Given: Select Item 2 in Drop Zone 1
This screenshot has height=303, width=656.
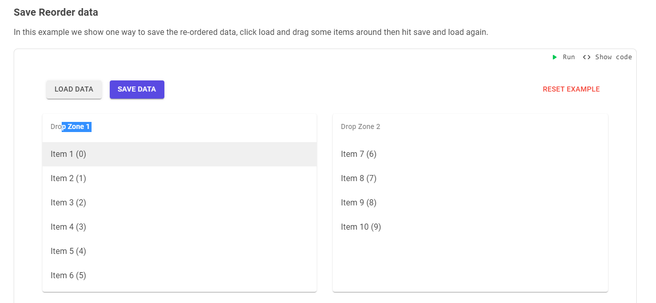Looking at the screenshot, I should coord(68,178).
